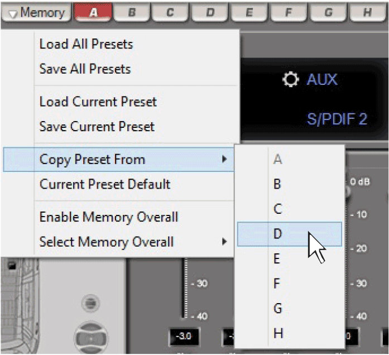Click the fader knob near 0 dB

[x=348, y=192]
